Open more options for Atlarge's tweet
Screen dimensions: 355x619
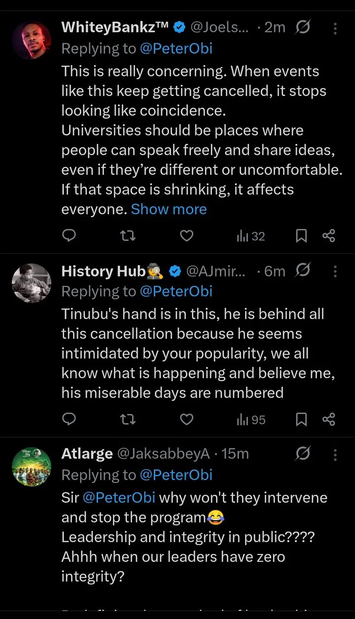pos(335,454)
